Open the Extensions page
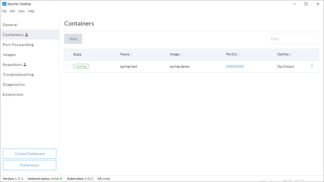This screenshot has width=324, height=182. (29, 94)
